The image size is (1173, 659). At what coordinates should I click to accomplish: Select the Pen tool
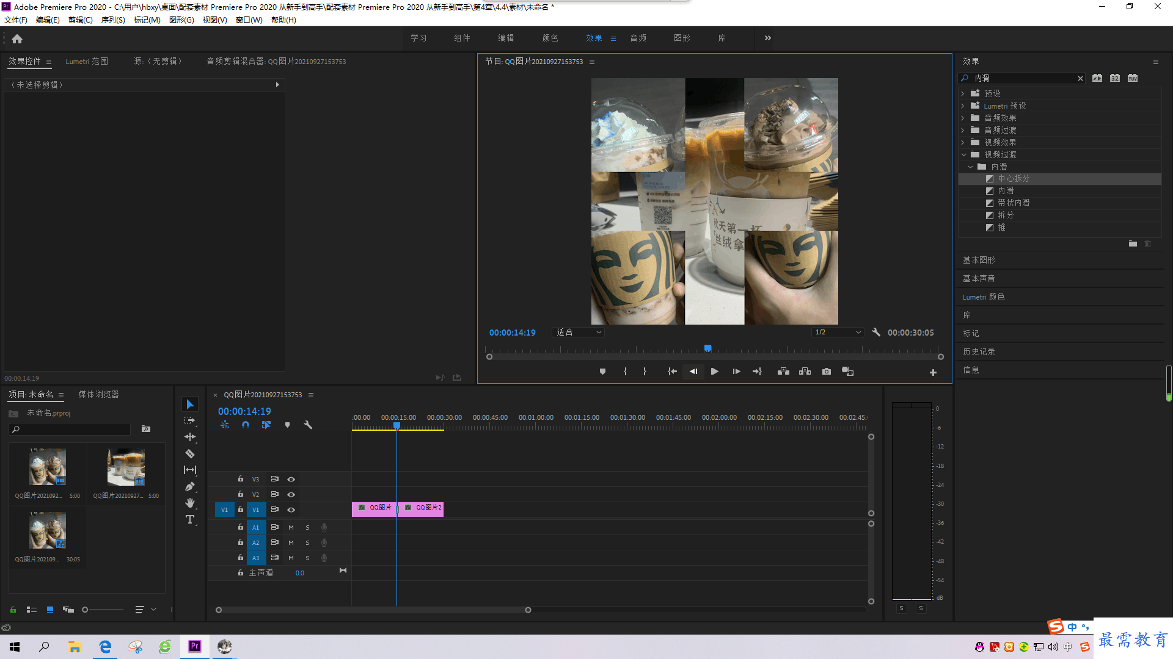click(190, 486)
